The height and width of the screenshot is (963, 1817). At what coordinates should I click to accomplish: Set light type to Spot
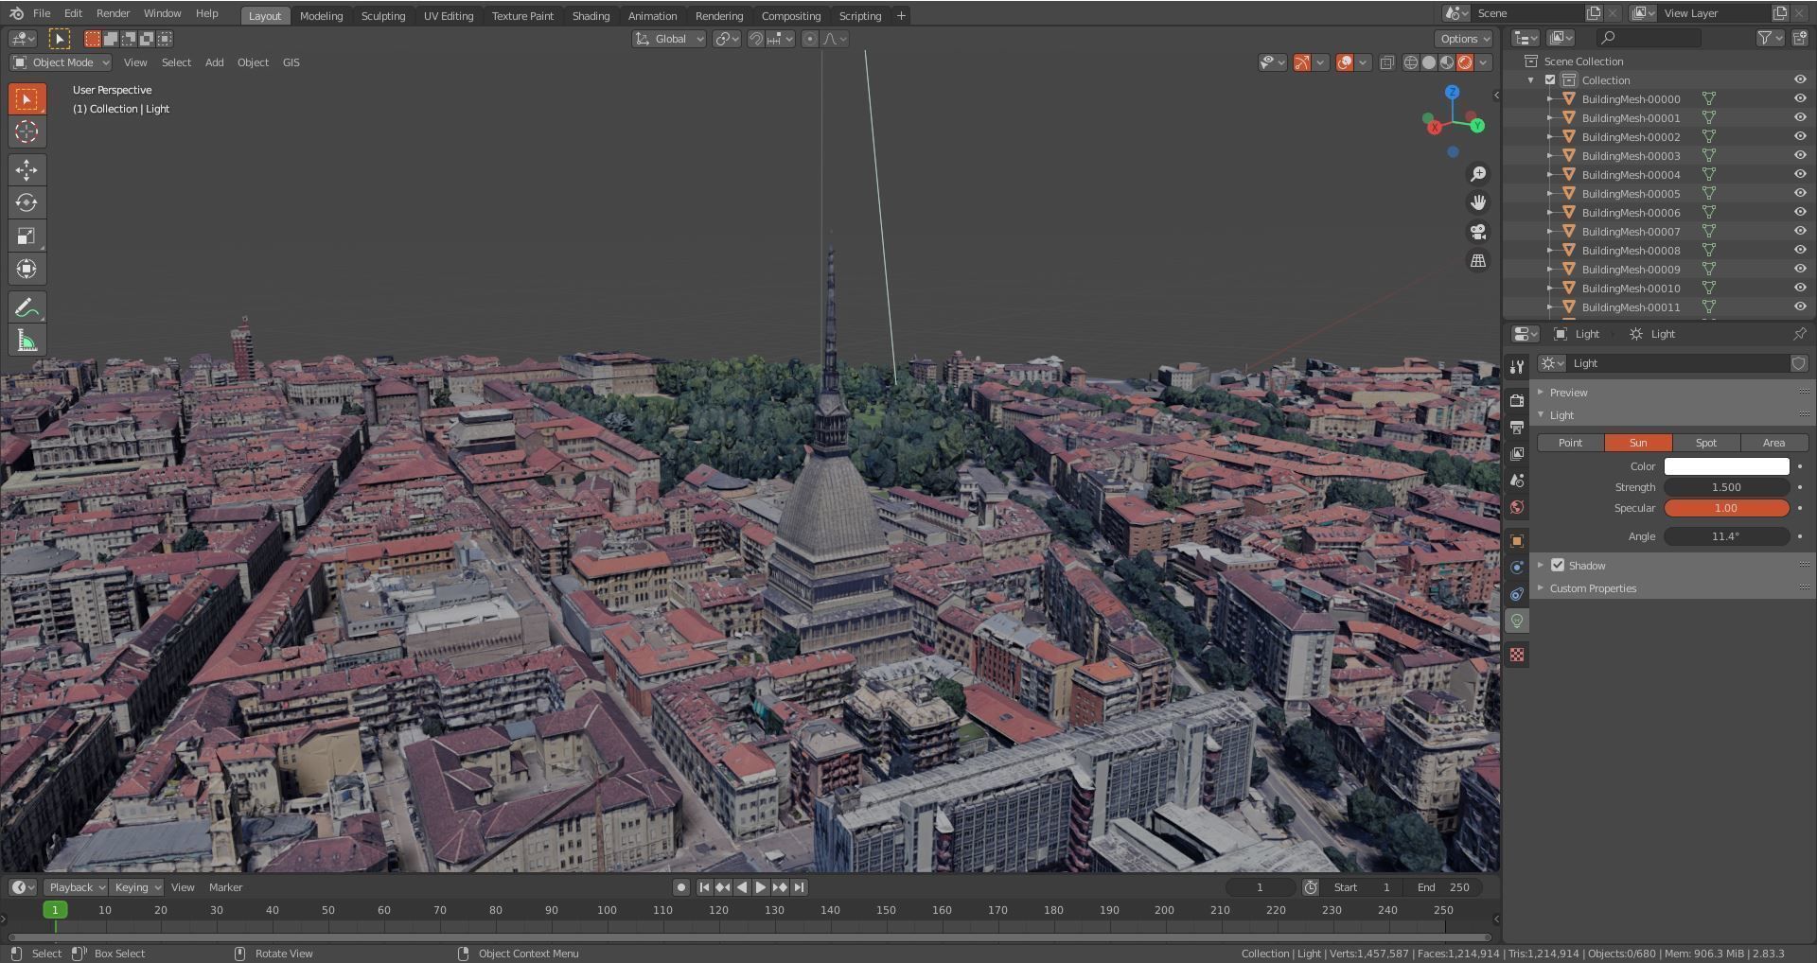1706,443
